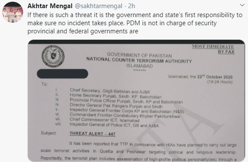Open the @sakhtarmengal handle link

pyautogui.click(x=99, y=6)
